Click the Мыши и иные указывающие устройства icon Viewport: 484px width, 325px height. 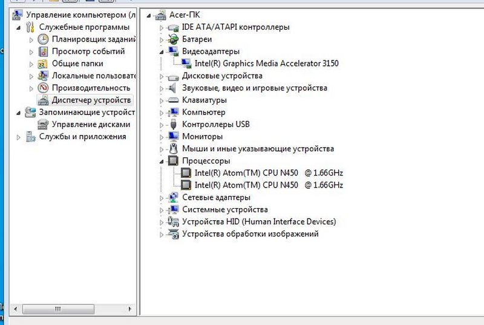(173, 148)
